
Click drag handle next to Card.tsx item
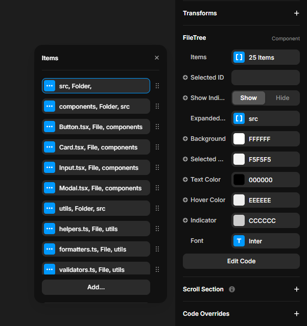pos(157,147)
